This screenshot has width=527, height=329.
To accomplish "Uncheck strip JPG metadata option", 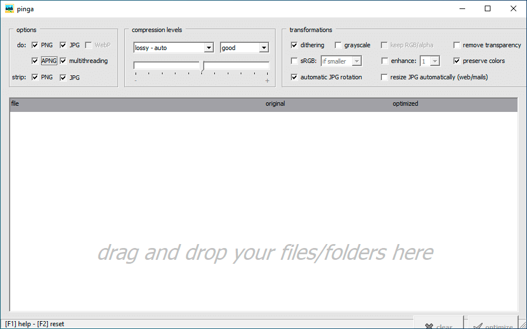I will [x=64, y=78].
